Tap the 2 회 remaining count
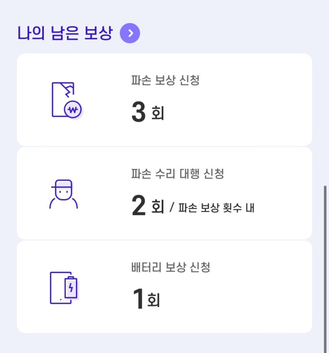The image size is (329, 353). click(x=148, y=205)
